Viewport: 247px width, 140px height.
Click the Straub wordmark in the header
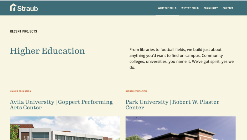click(x=28, y=8)
